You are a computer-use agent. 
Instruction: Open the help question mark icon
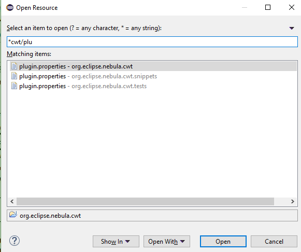click(x=15, y=241)
